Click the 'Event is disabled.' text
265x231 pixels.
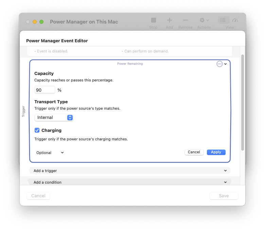53,51
